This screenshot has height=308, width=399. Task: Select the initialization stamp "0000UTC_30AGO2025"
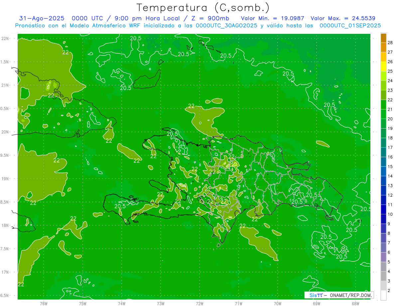pos(226,26)
